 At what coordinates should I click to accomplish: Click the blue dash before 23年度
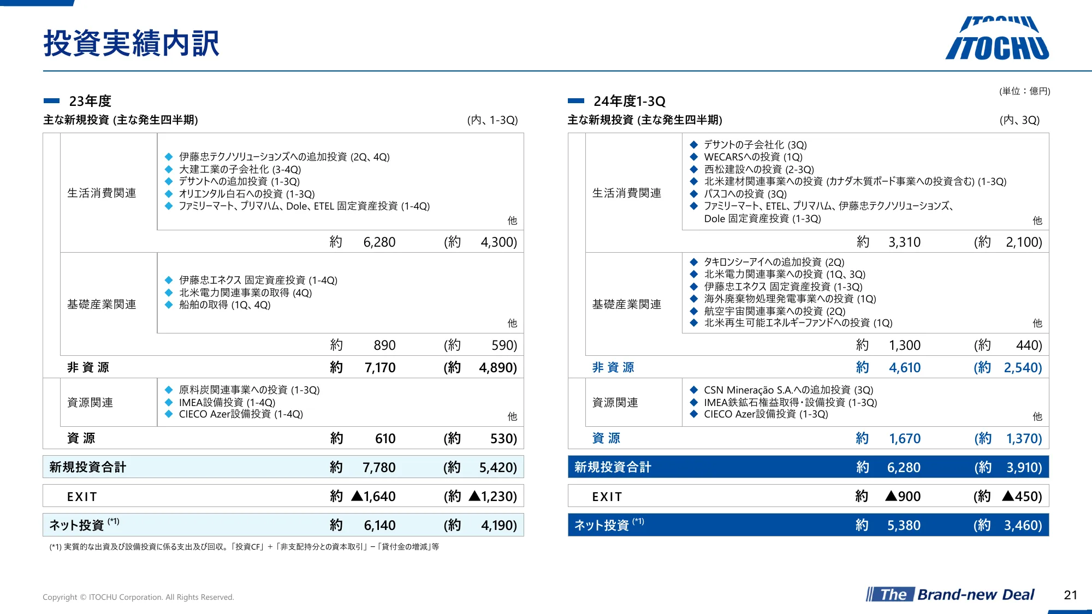(x=51, y=101)
